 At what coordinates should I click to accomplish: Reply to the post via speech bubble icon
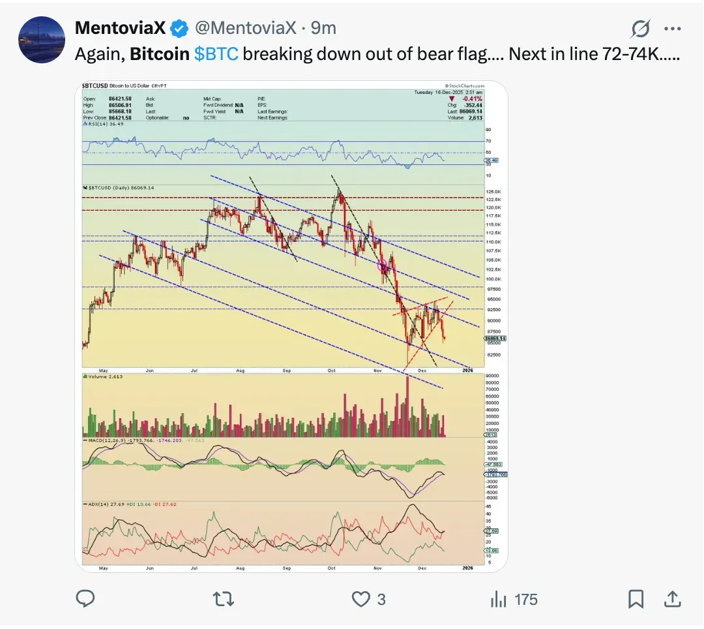[85, 598]
